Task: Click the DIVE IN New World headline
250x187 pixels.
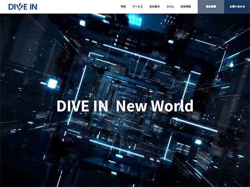Action: (125, 106)
